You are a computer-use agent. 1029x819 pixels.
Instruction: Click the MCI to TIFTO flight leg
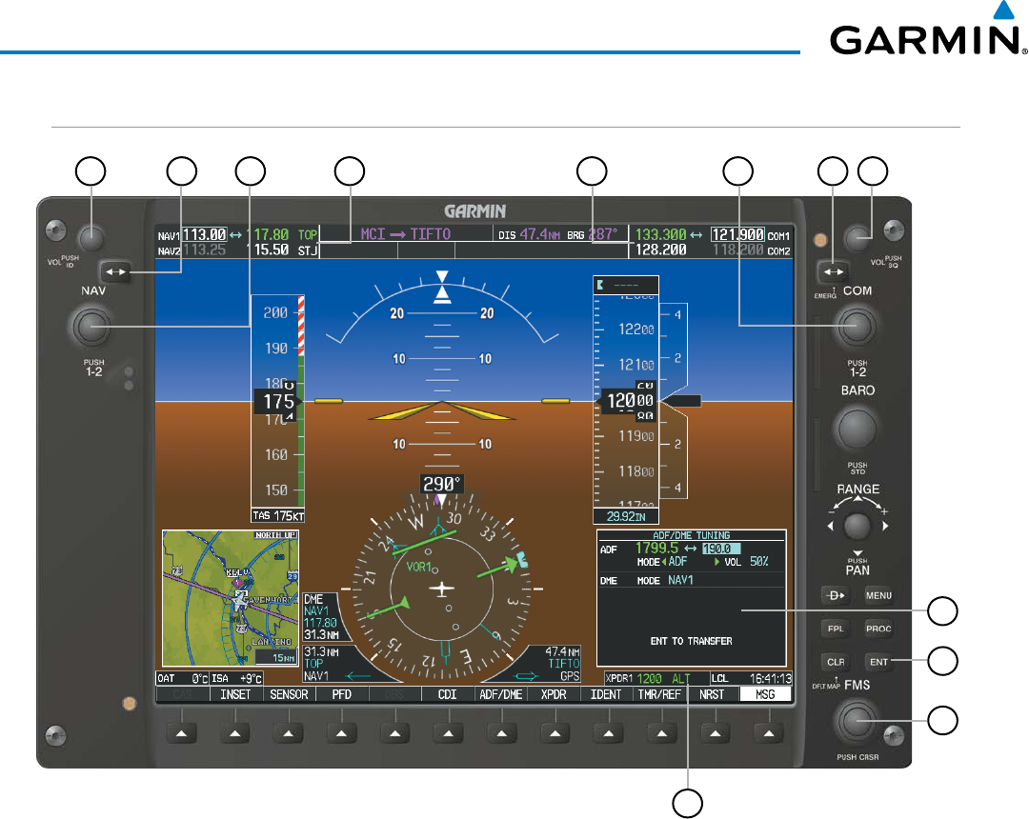(406, 234)
